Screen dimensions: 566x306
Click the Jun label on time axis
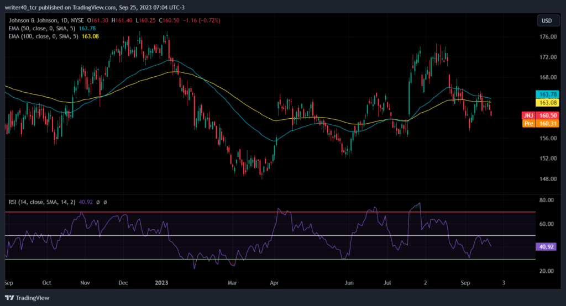click(349, 283)
